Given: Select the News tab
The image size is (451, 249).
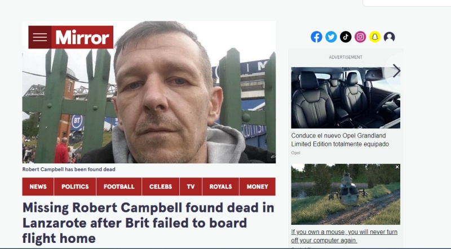Looking at the screenshot, I should coord(38,186).
